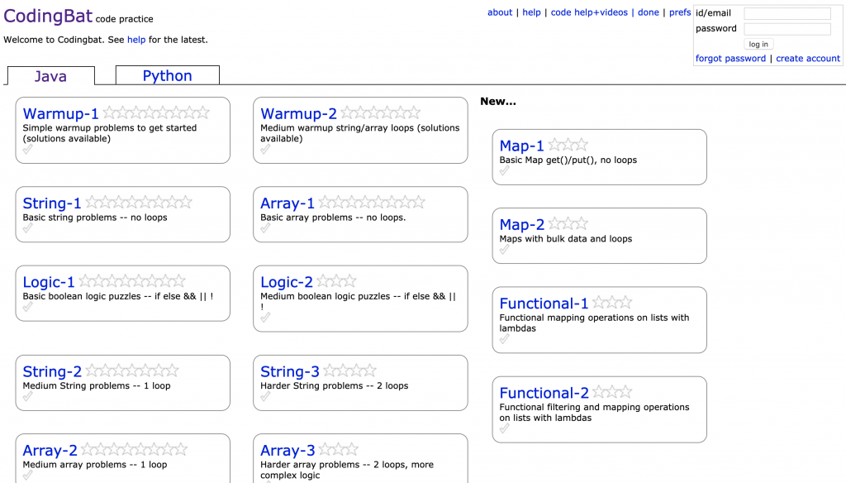
Task: Click the checkmark icon in String-1 box
Action: coord(27,228)
